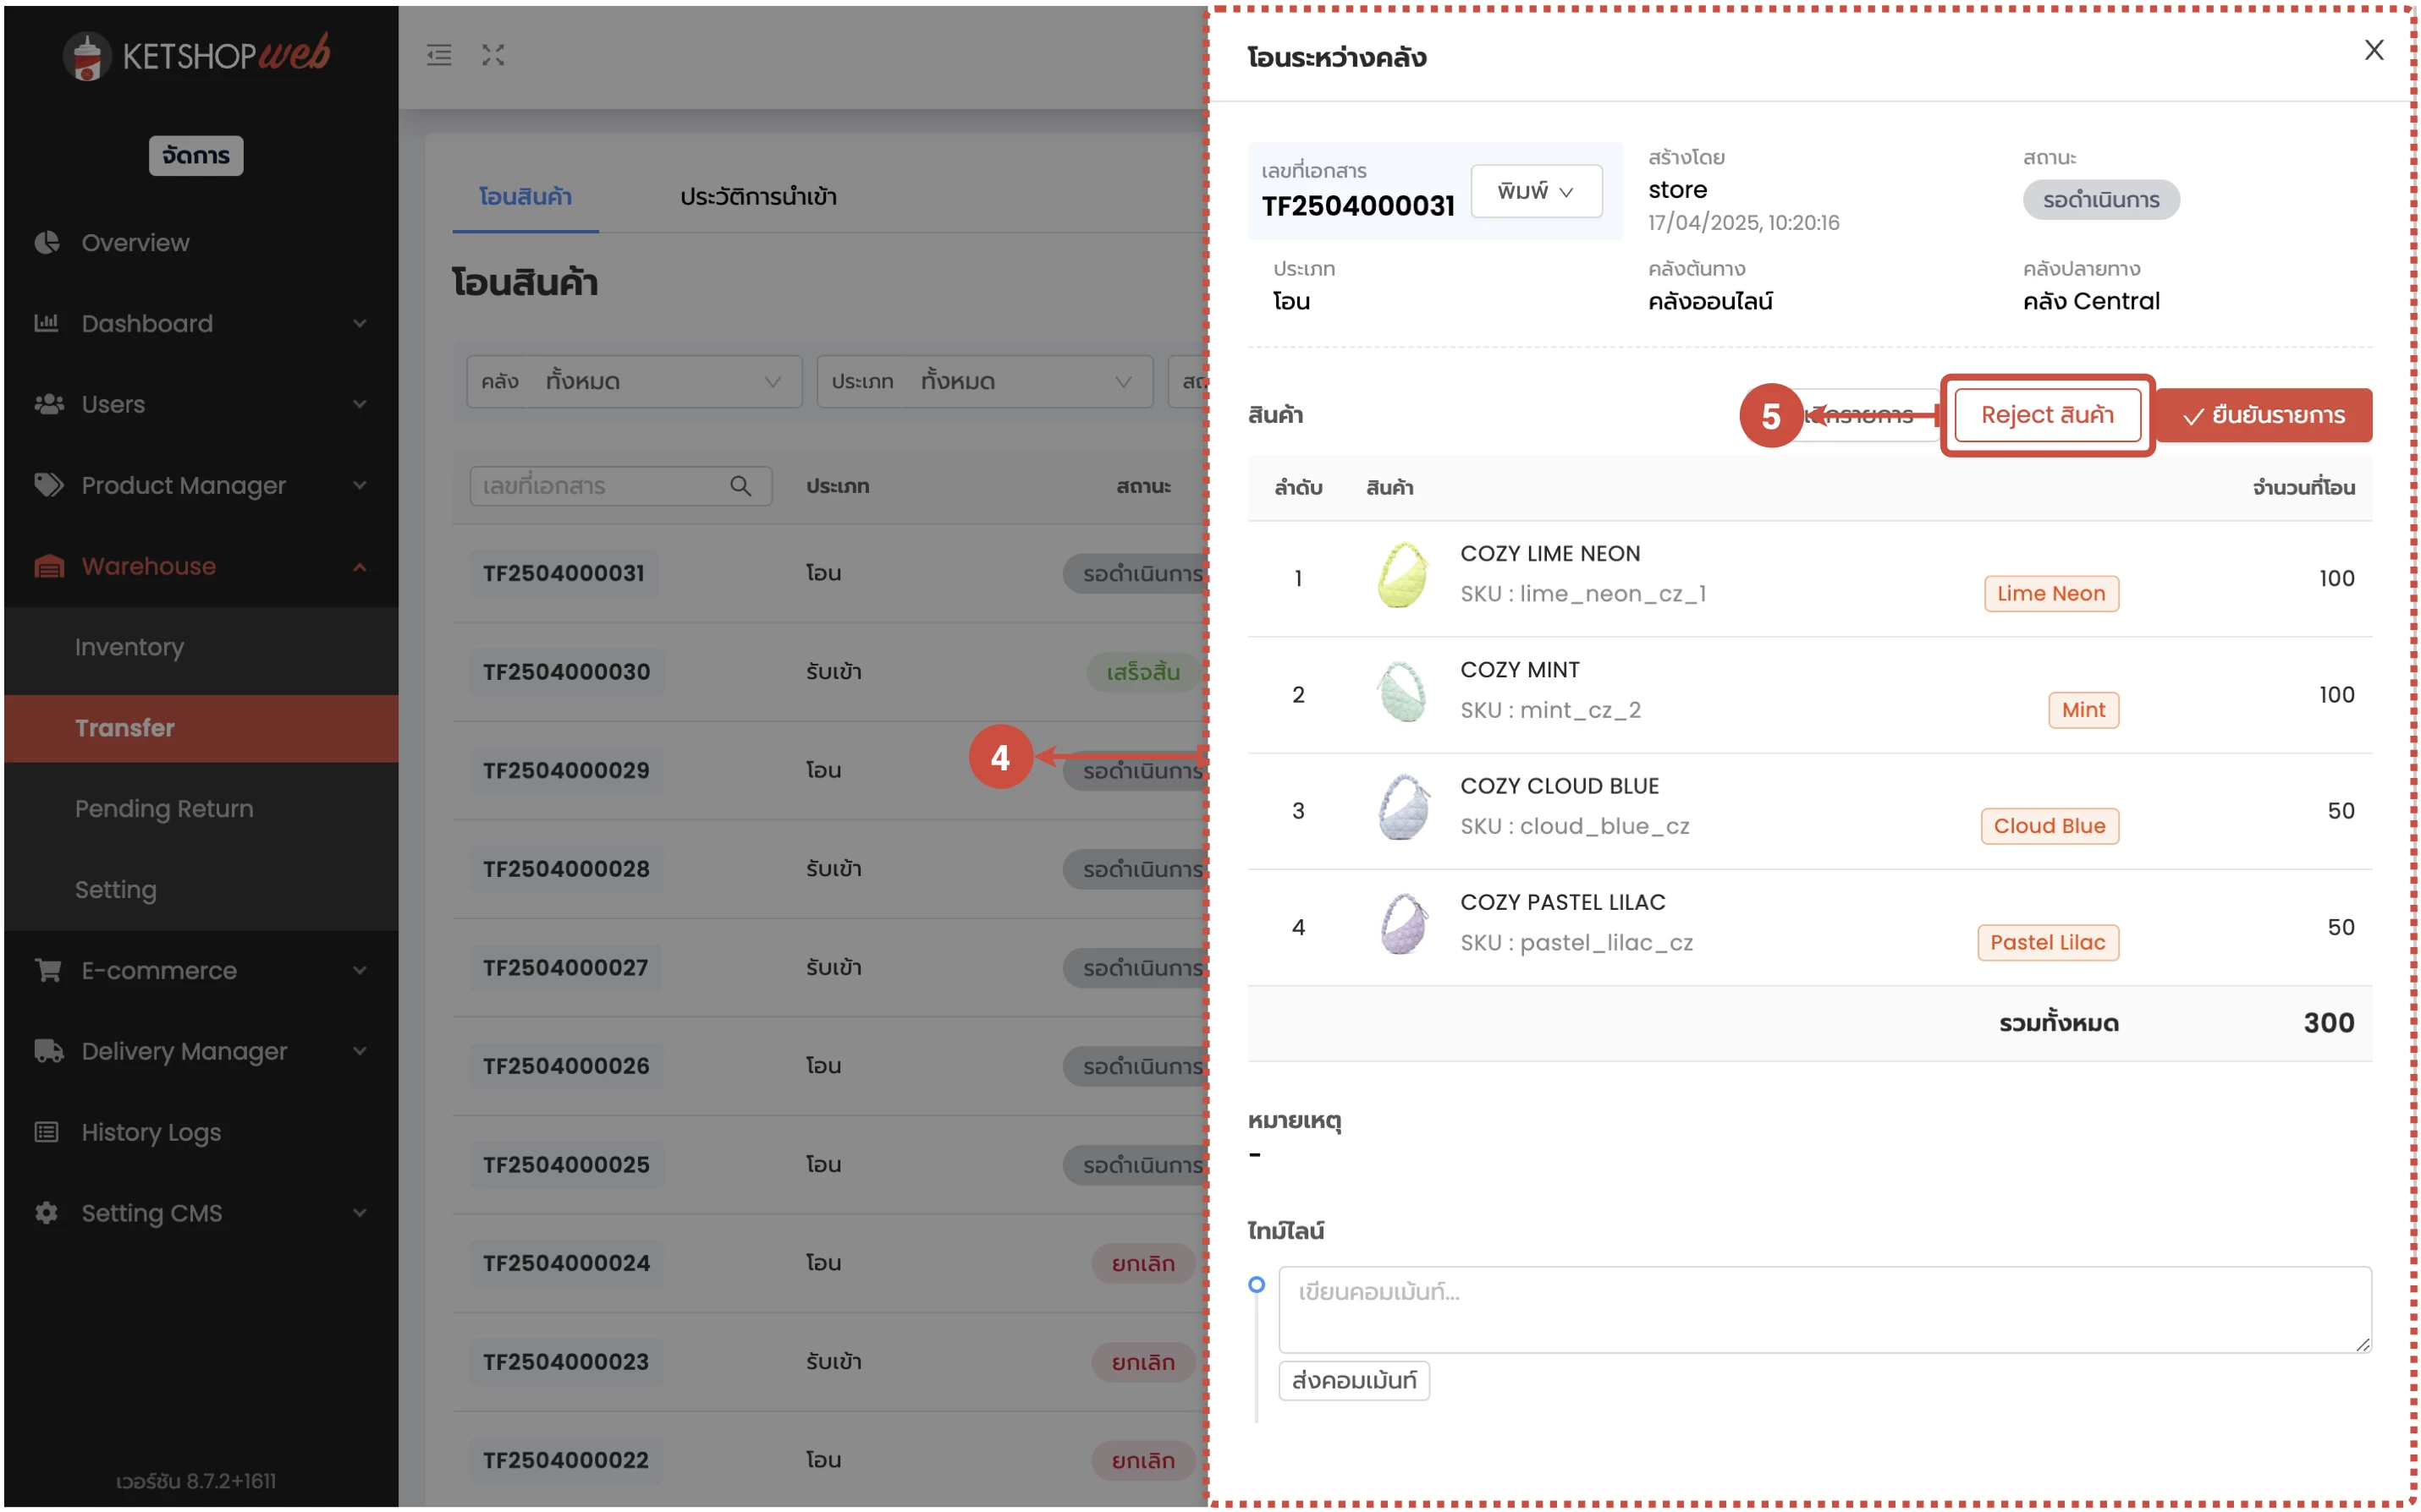Open the พิมพ์ print dropdown
The width and height of the screenshot is (2421, 1512).
[x=1536, y=191]
